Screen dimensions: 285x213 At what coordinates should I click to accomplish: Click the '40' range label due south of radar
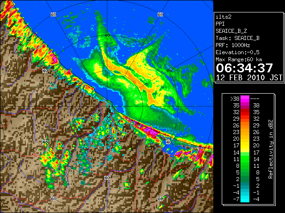tap(107, 177)
